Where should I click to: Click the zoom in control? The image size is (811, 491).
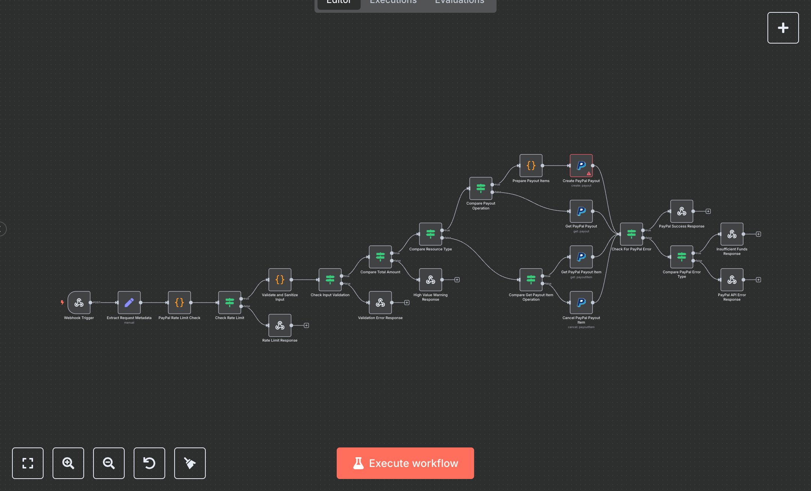tap(68, 463)
